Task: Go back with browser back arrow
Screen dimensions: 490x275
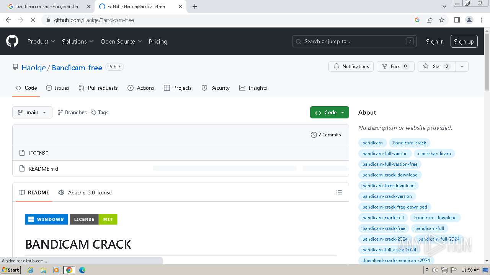Action: click(x=8, y=20)
